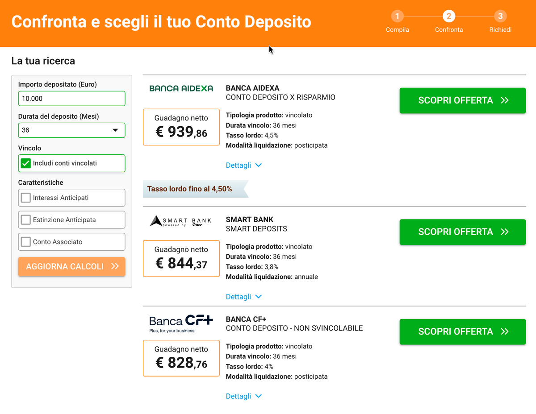
Task: Click the Tasso lordo fino al 4,50% ribbon
Action: click(x=195, y=189)
